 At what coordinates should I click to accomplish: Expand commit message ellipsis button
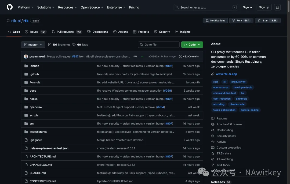135,57
